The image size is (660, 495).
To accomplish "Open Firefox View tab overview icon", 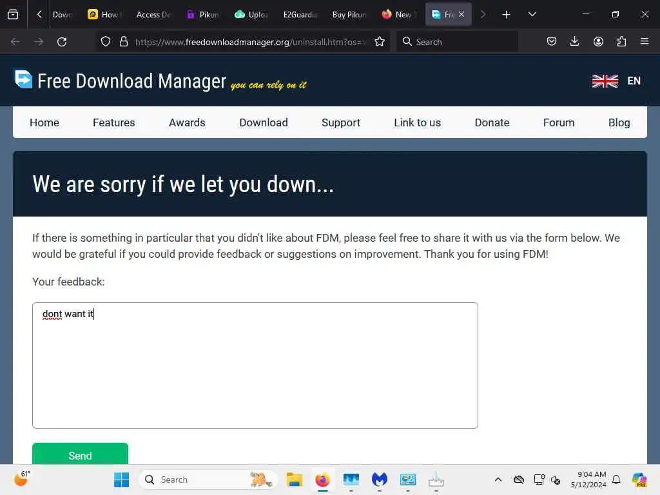I will [x=13, y=15].
